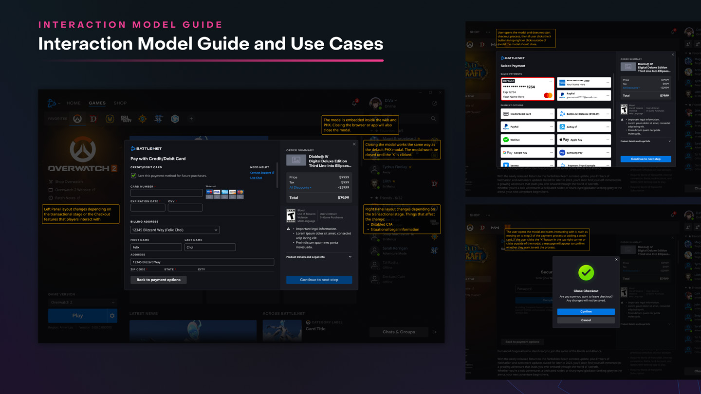Open notifications bell in main mockup
The width and height of the screenshot is (701, 394).
point(354,103)
